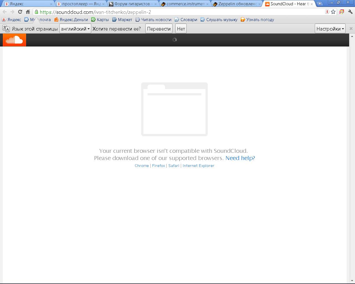Open the Моя почта bookmark
This screenshot has width=355, height=284.
37,20
